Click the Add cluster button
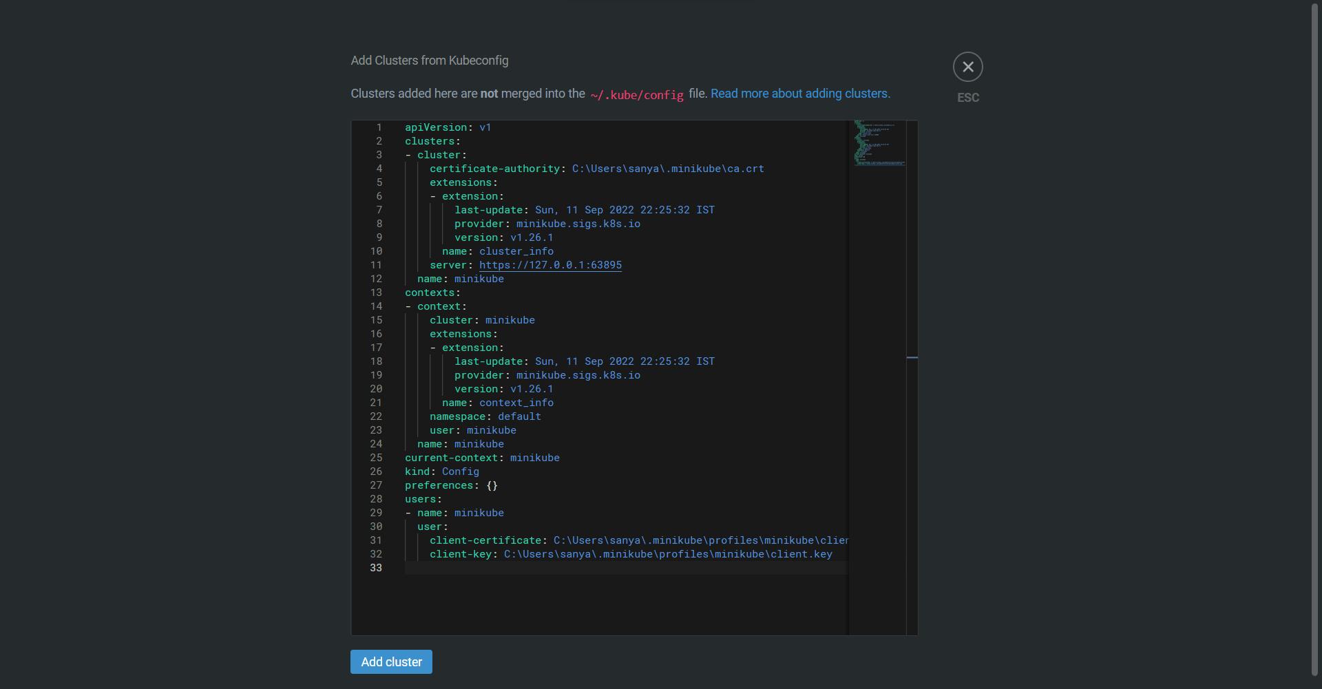Viewport: 1322px width, 689px height. pyautogui.click(x=391, y=661)
